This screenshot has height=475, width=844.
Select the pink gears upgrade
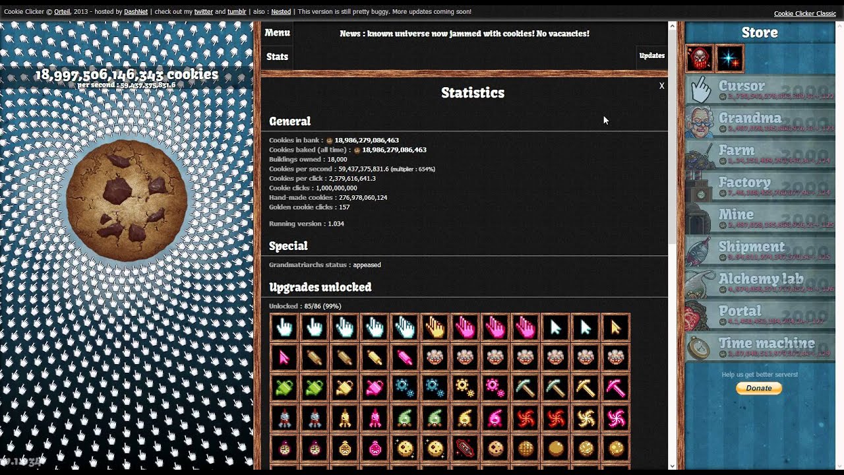pyautogui.click(x=495, y=388)
